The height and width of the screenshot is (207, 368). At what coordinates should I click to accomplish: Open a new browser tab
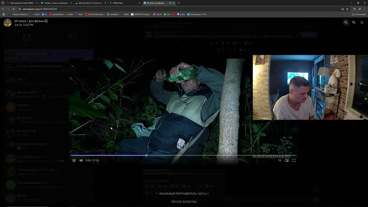coord(179,3)
